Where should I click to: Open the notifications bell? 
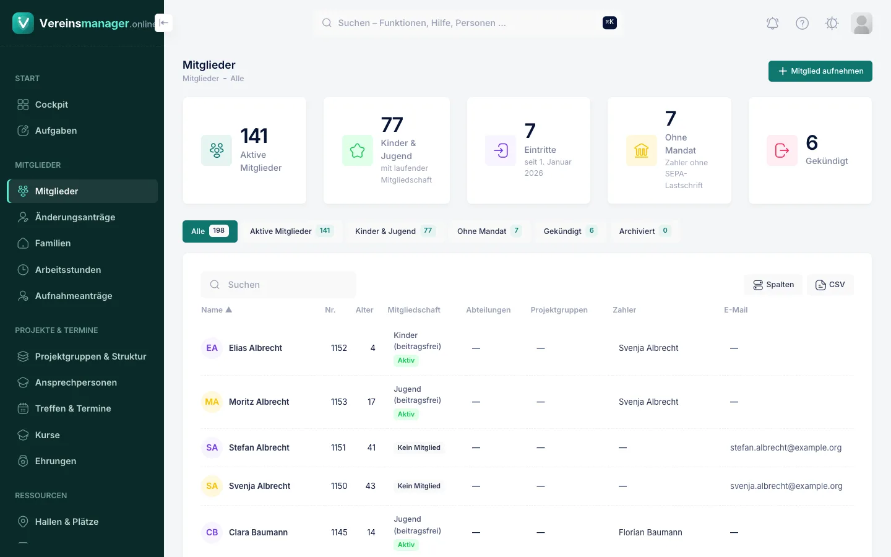click(x=772, y=24)
